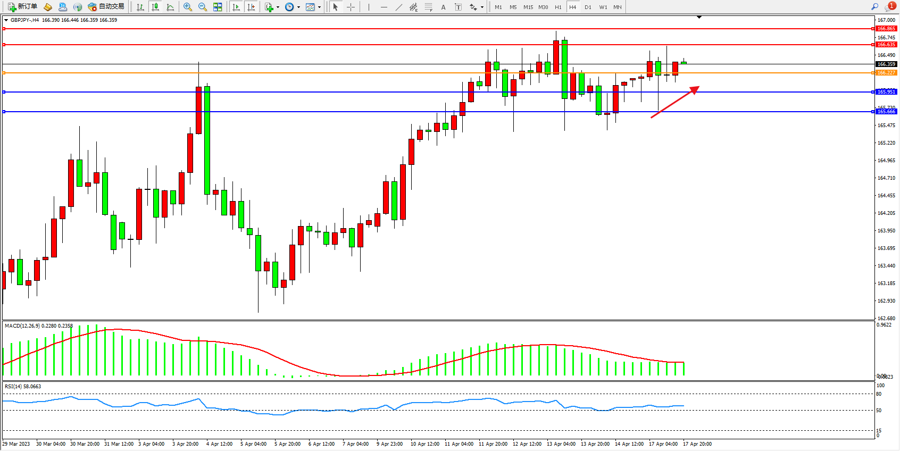The width and height of the screenshot is (900, 451).
Task: Expand the periodicity clock dropdown arrow
Action: coord(298,7)
